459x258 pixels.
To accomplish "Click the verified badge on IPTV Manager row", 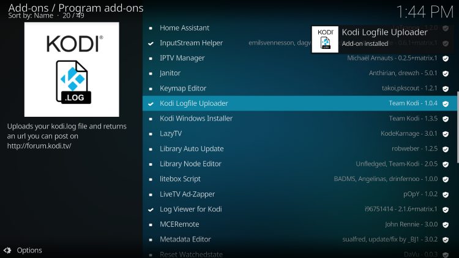I will click(446, 59).
